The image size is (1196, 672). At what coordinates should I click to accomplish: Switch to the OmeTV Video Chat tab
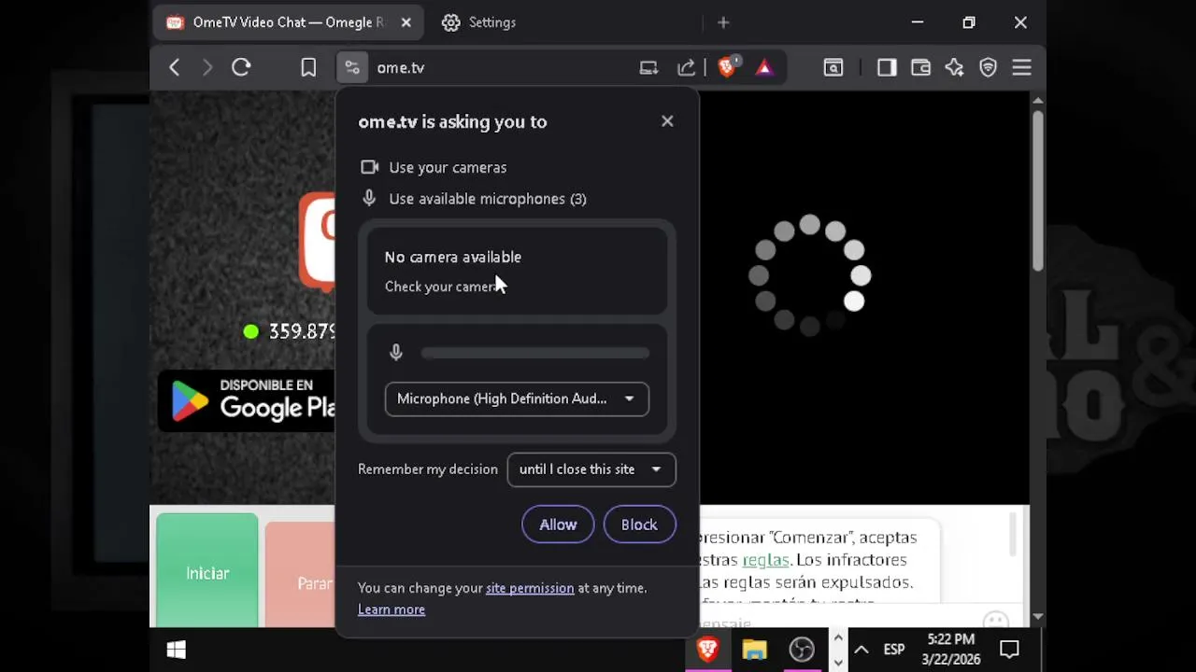[288, 22]
